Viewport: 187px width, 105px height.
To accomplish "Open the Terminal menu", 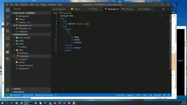I will click(52, 5).
